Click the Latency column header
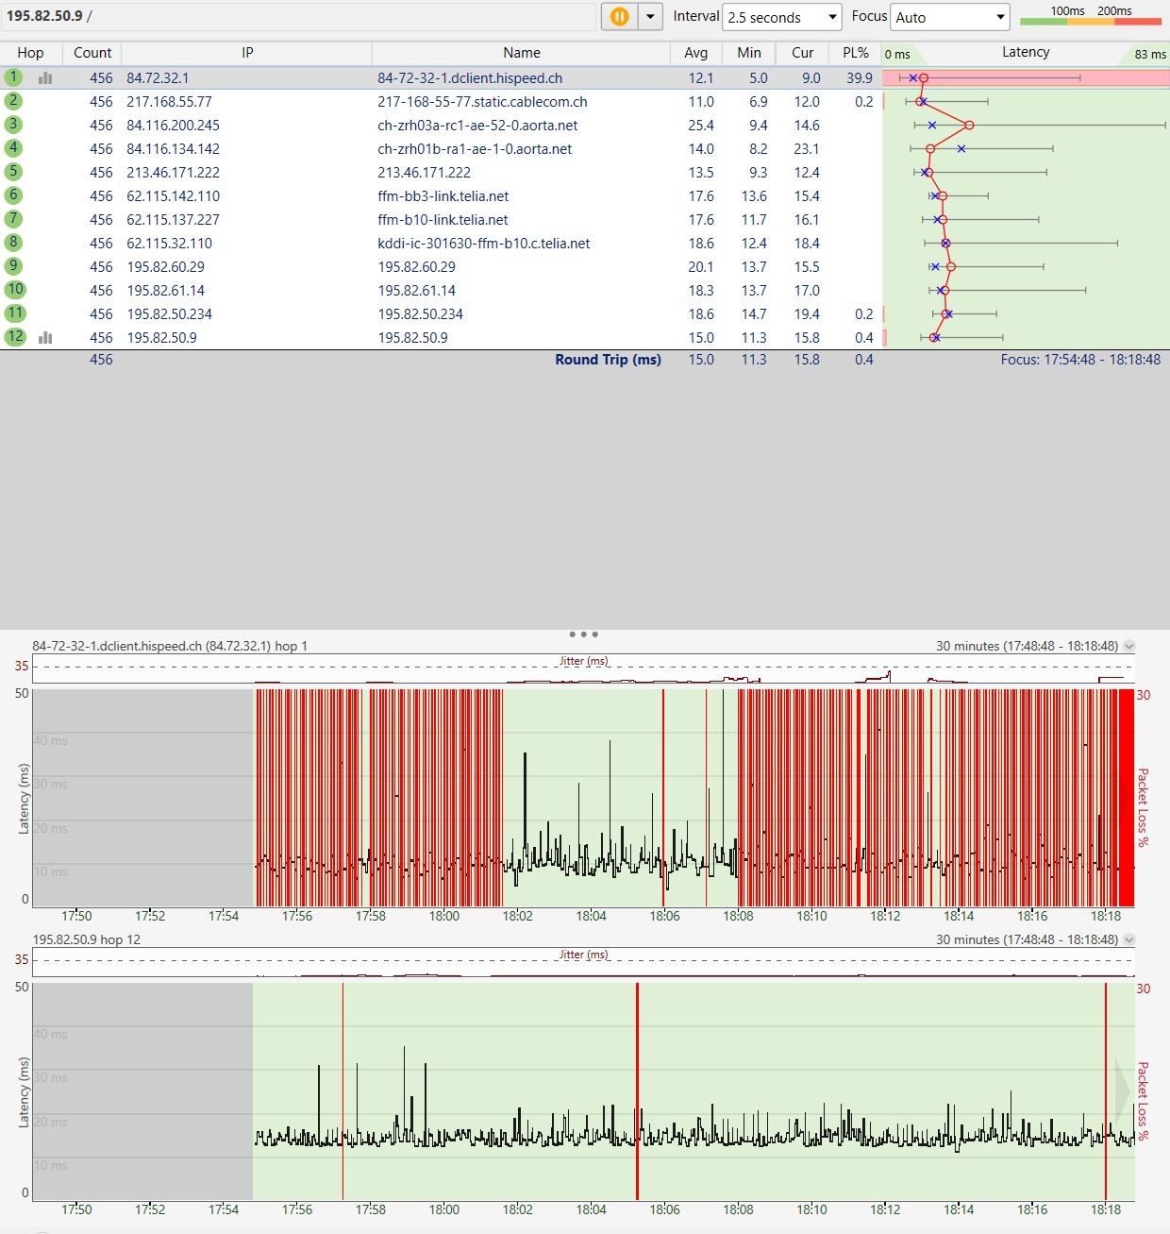The width and height of the screenshot is (1170, 1234). click(1025, 53)
